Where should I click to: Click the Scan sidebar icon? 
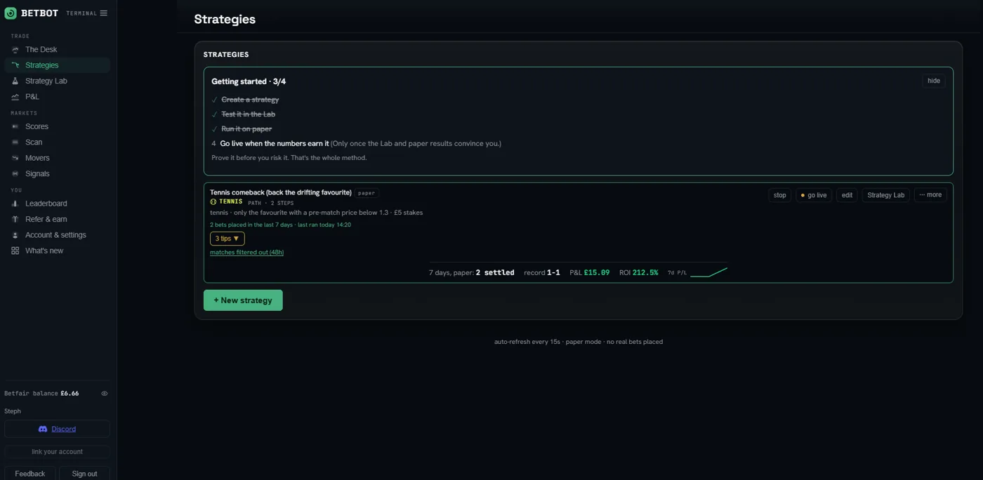15,142
